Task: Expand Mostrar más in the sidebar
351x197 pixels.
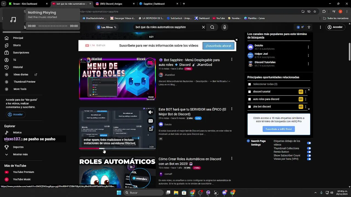Action: coord(20,154)
